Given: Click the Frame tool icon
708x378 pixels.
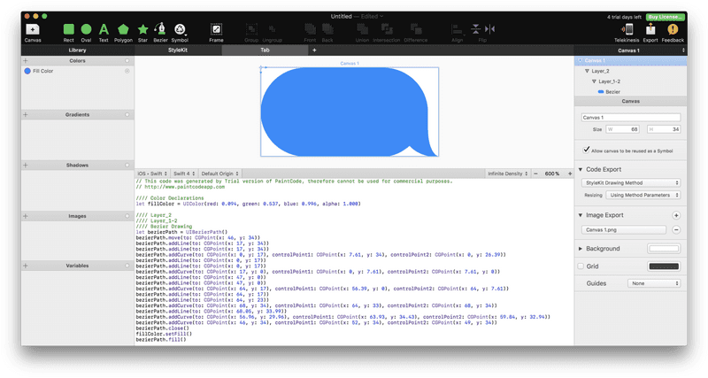Looking at the screenshot, I should [216, 29].
